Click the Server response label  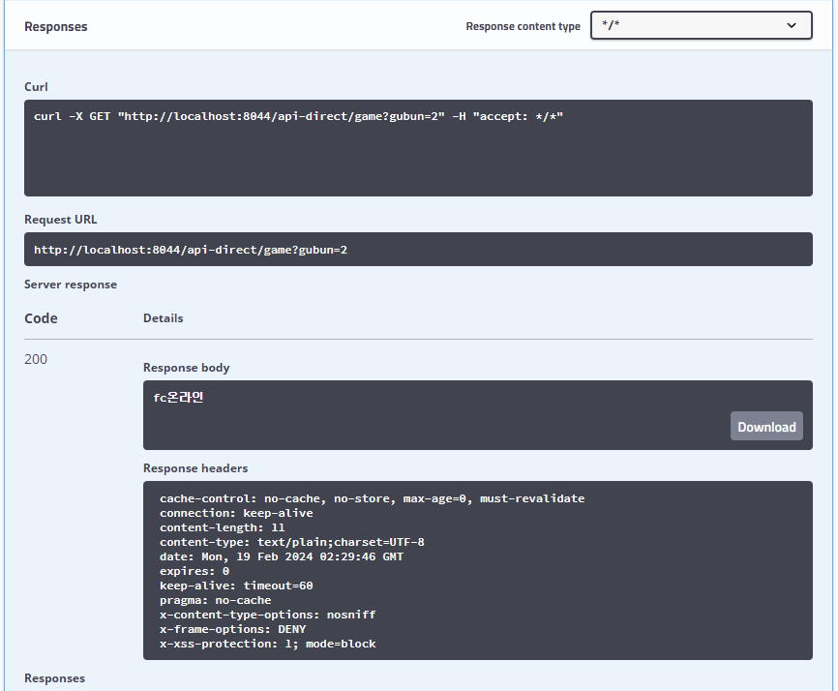[71, 285]
